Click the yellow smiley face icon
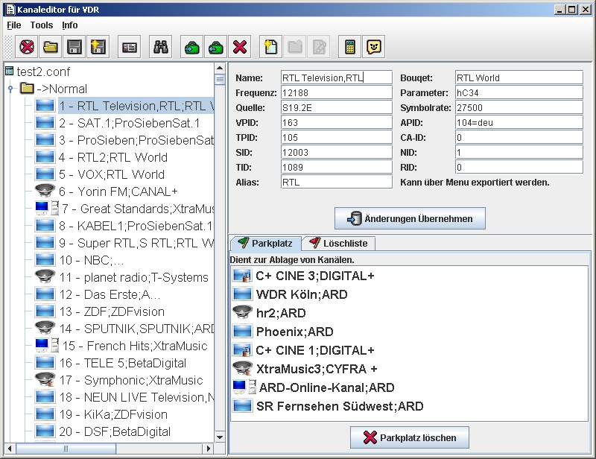The width and height of the screenshot is (596, 459). point(373,47)
